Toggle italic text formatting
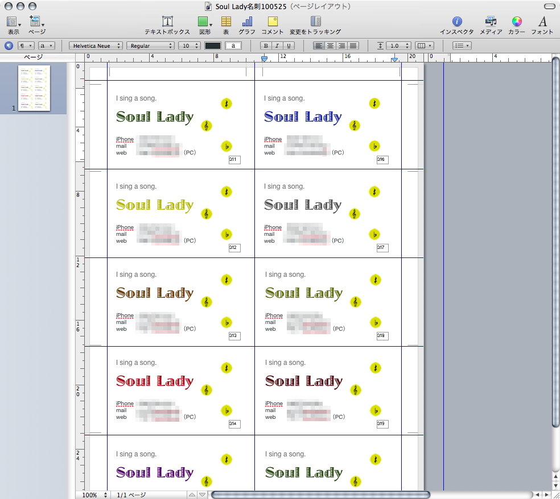 [x=277, y=45]
